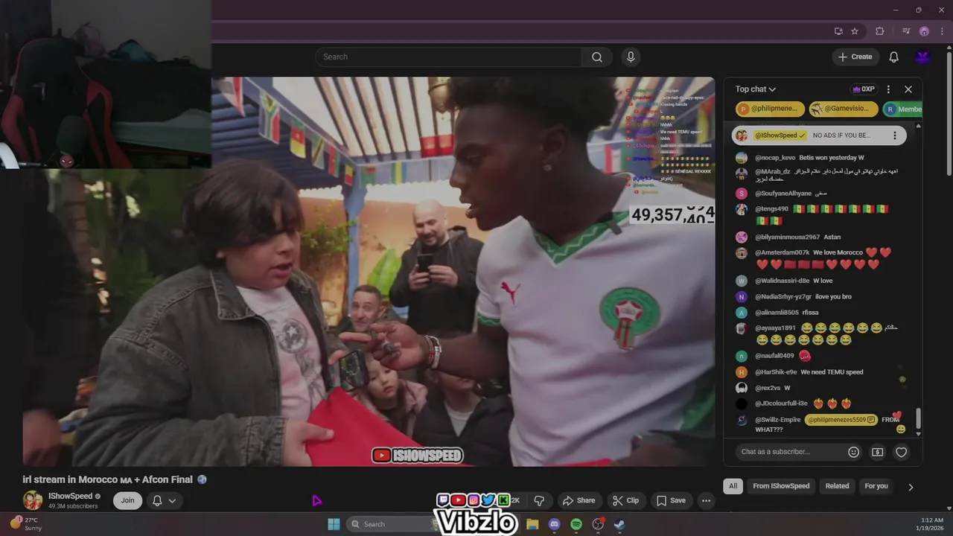Open the IShowSpeed channel avatar

pos(33,500)
